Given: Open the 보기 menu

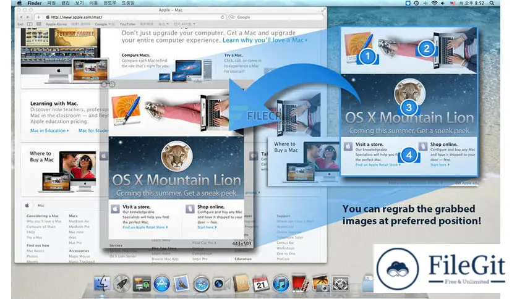Looking at the screenshot, I should pyautogui.click(x=79, y=3).
